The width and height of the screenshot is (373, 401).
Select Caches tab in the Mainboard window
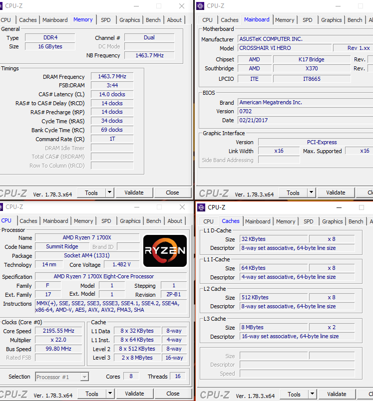pos(230,20)
